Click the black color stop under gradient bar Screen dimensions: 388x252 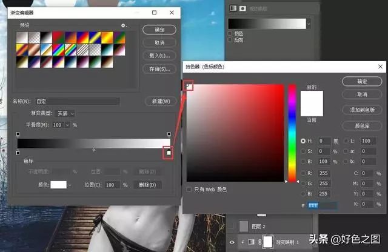(x=18, y=153)
